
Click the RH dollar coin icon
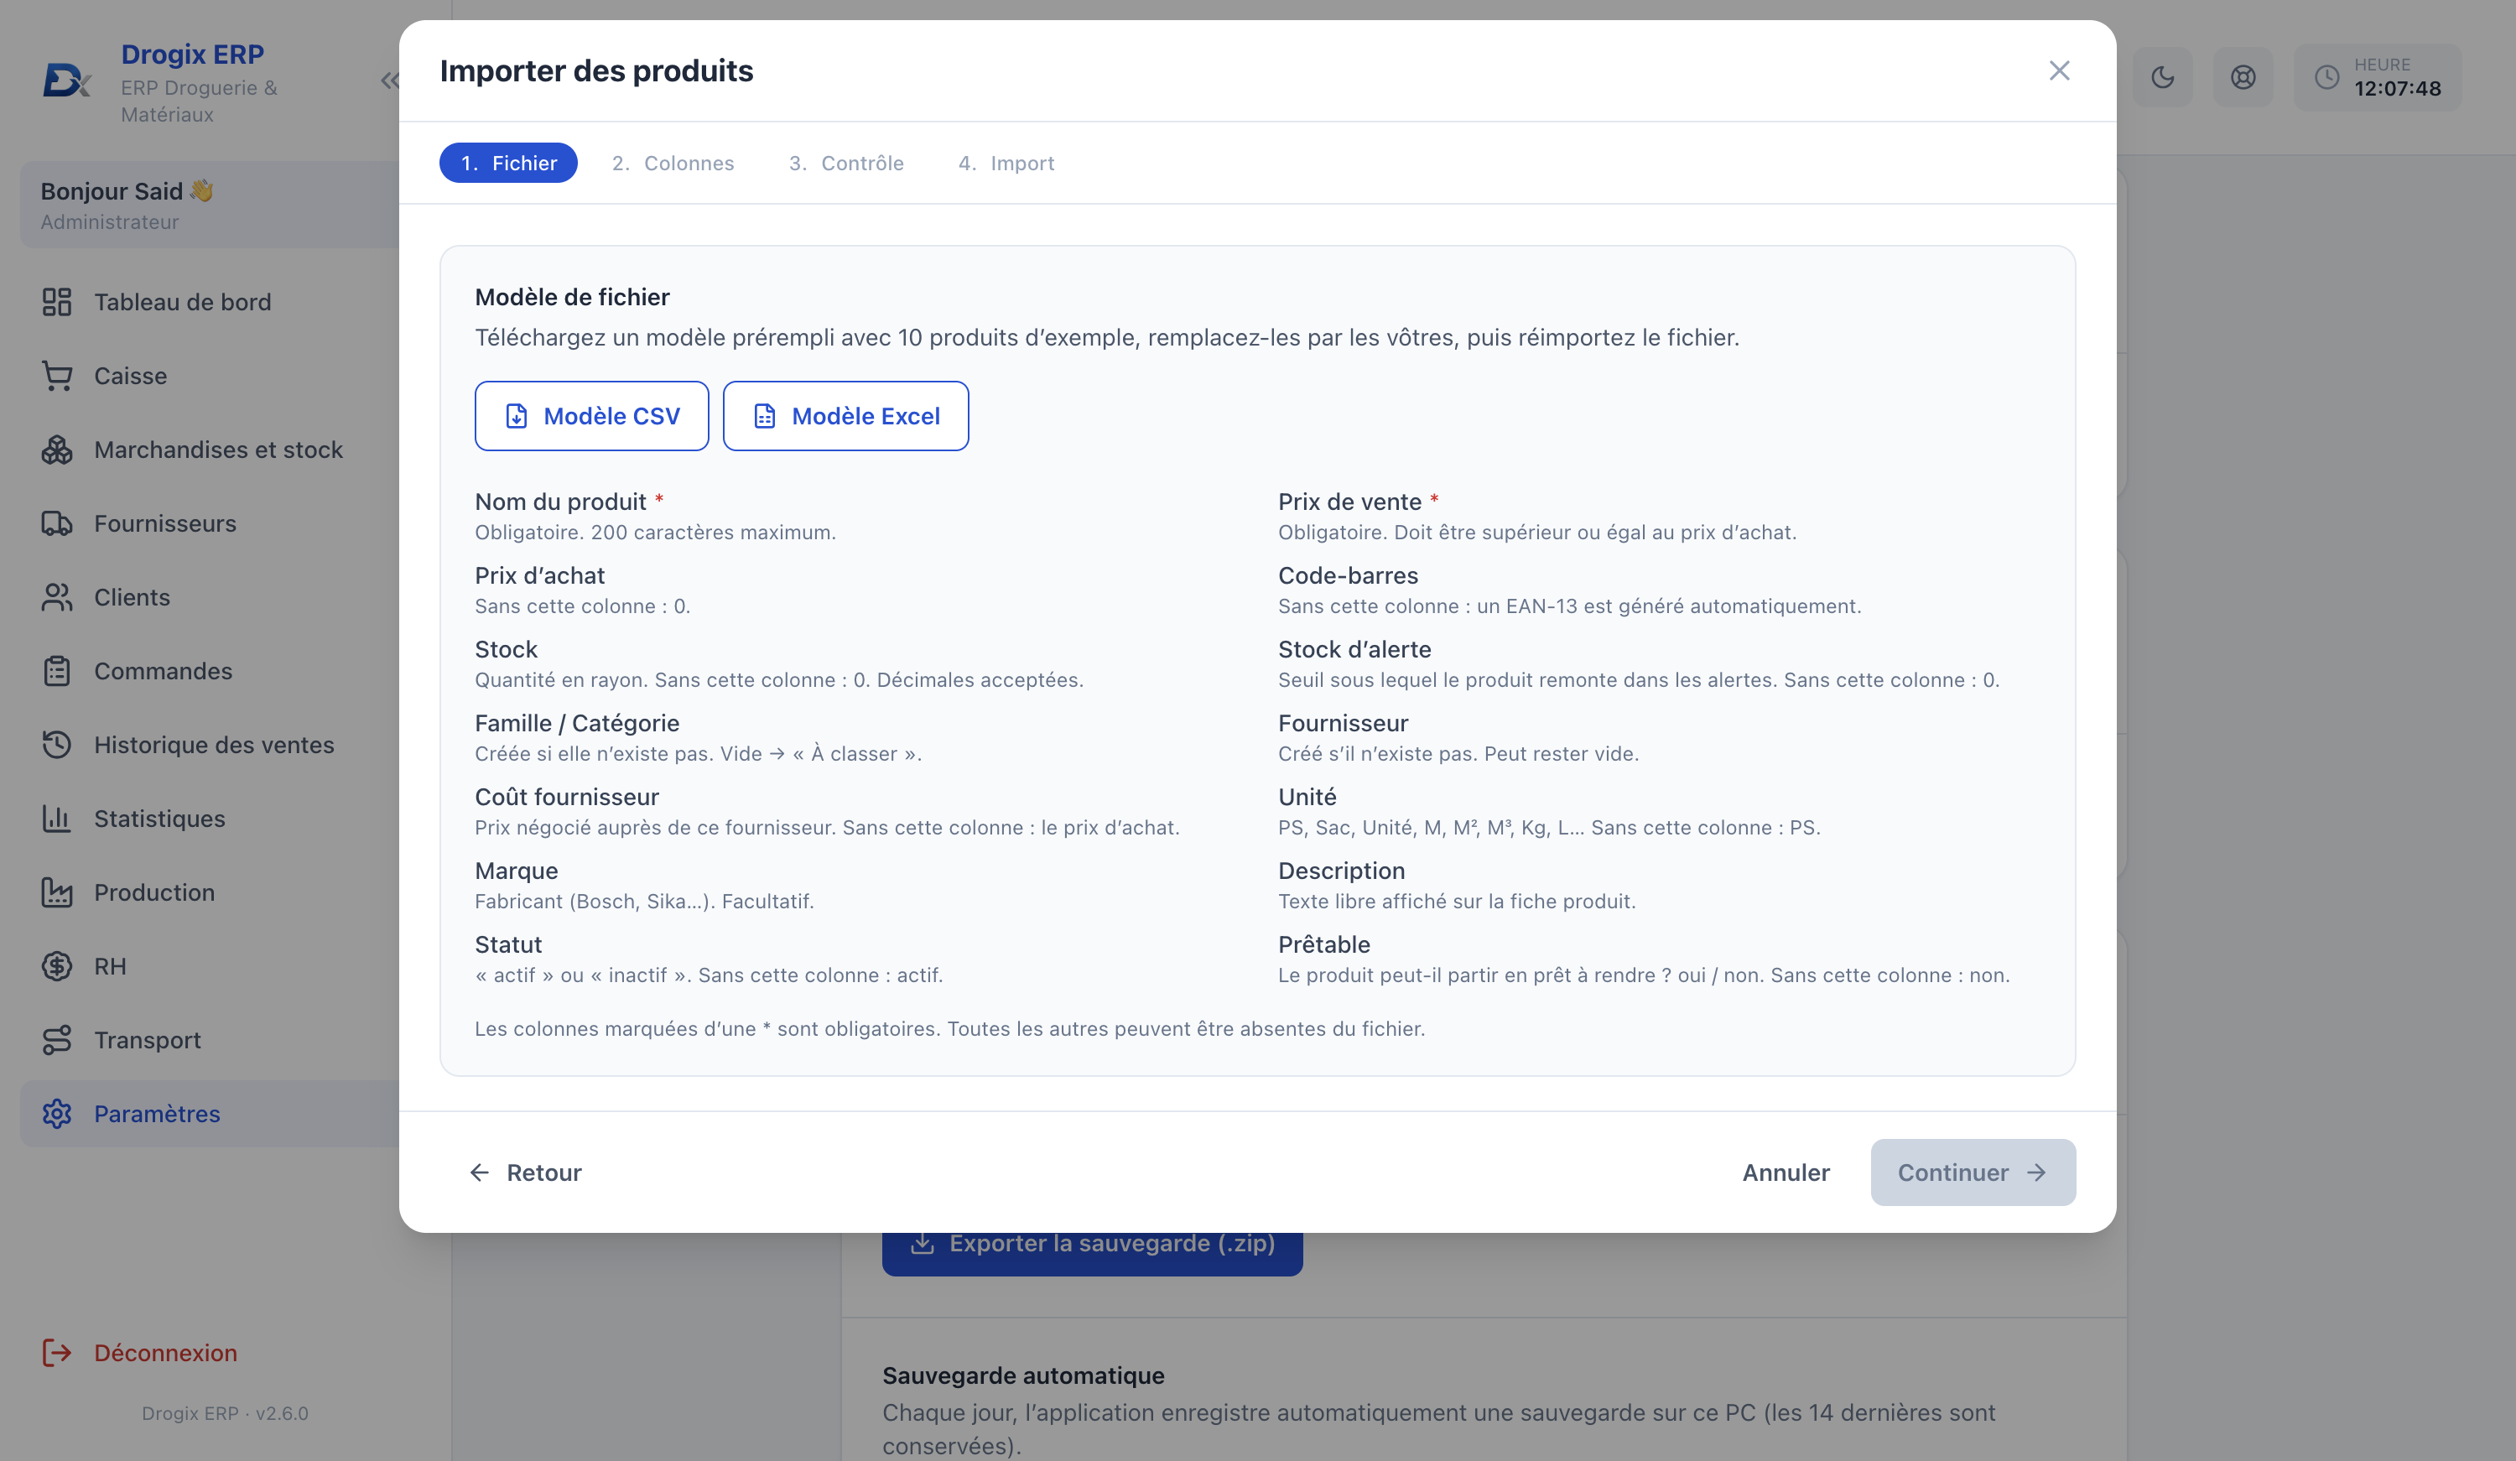(x=57, y=967)
